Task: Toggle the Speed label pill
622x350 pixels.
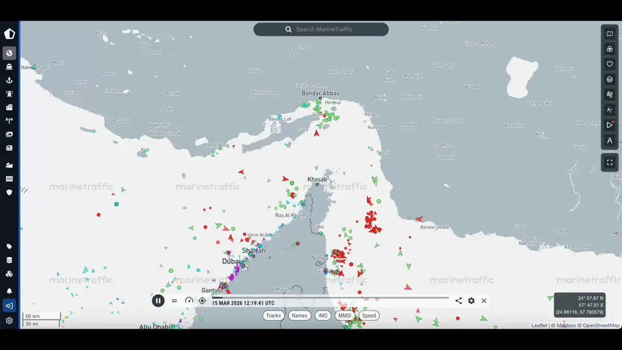Action: [x=369, y=315]
